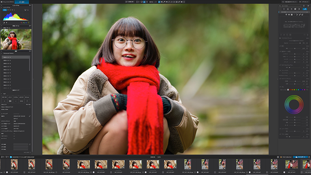Toggle the Sharpness section checkmark
311x175 pixels.
tap(280, 129)
